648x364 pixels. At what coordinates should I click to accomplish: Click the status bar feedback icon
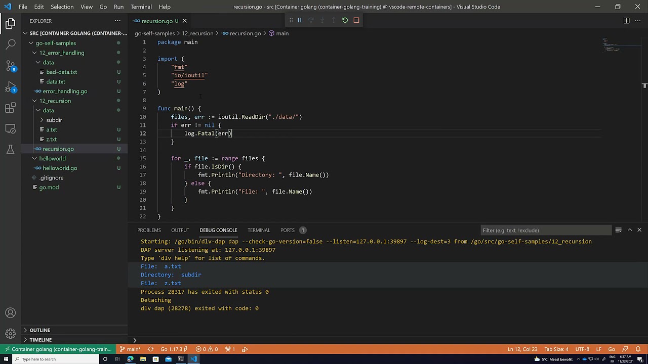(626, 349)
